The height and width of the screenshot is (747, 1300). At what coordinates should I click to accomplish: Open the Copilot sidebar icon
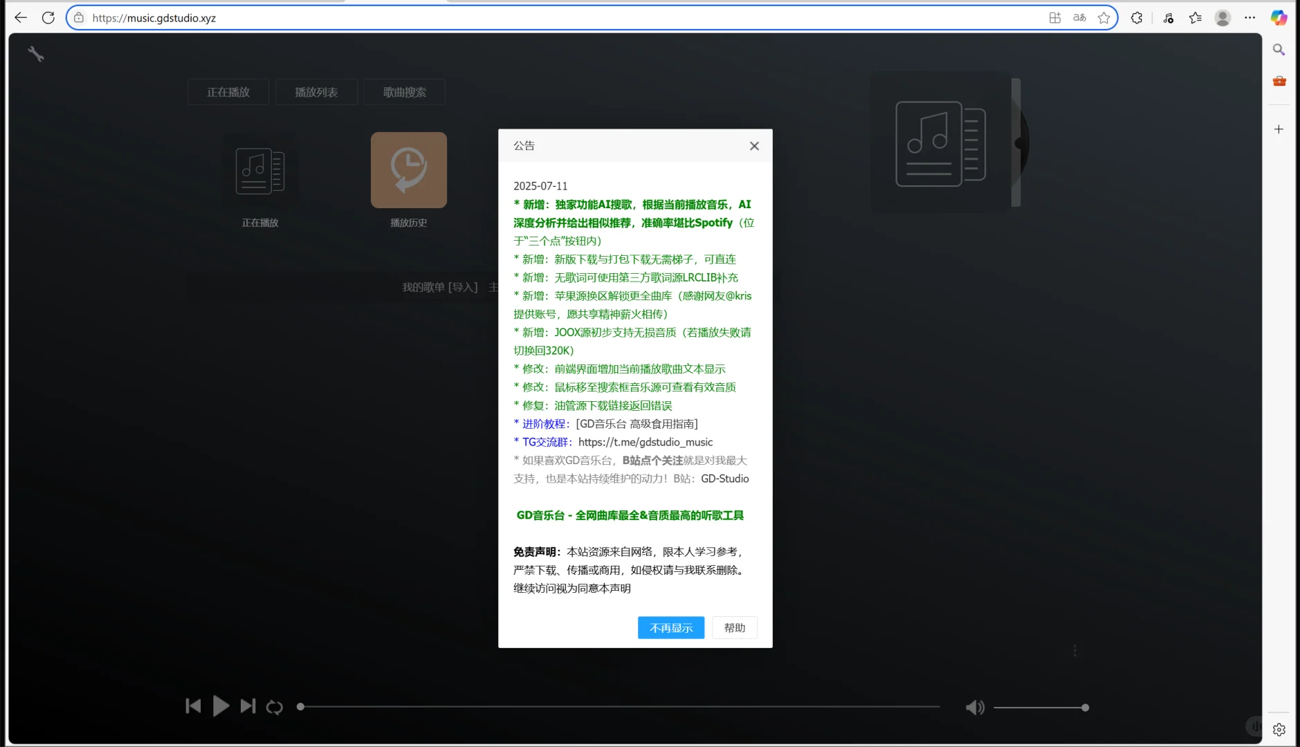click(x=1278, y=17)
